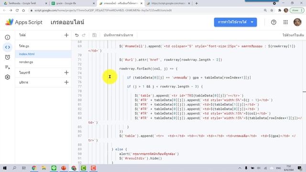Open the browser zoom magnifier icon

click(265, 11)
